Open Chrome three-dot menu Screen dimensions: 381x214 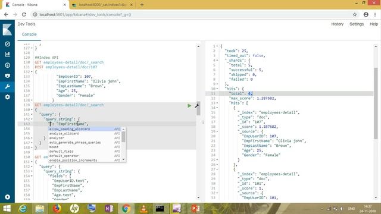pyautogui.click(x=375, y=14)
